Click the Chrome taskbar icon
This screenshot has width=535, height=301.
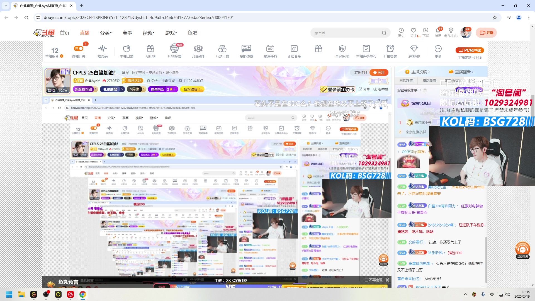[x=83, y=294]
